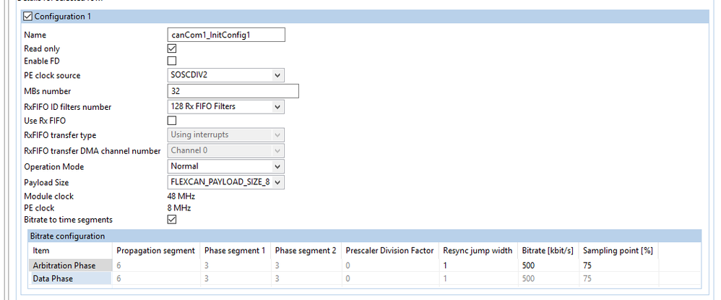Enable the Use Rx FIFO checkbox

click(172, 121)
